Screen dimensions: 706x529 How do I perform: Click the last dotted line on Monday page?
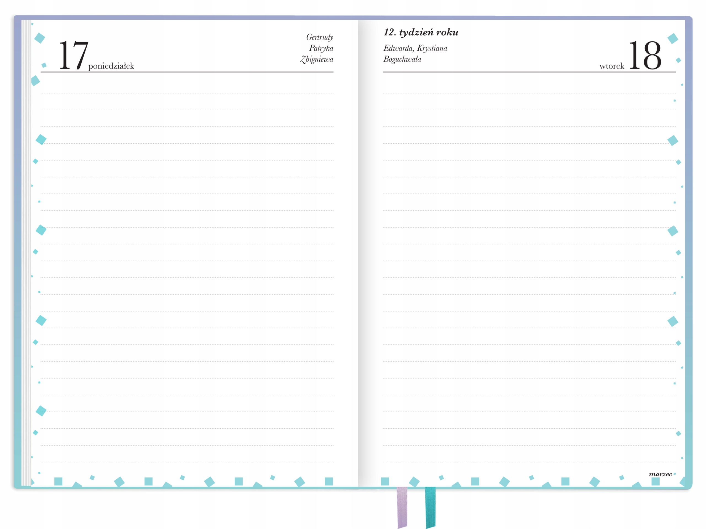point(187,462)
